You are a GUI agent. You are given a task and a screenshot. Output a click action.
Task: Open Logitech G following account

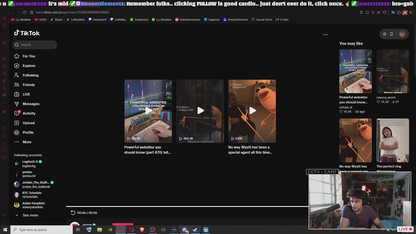(x=28, y=164)
